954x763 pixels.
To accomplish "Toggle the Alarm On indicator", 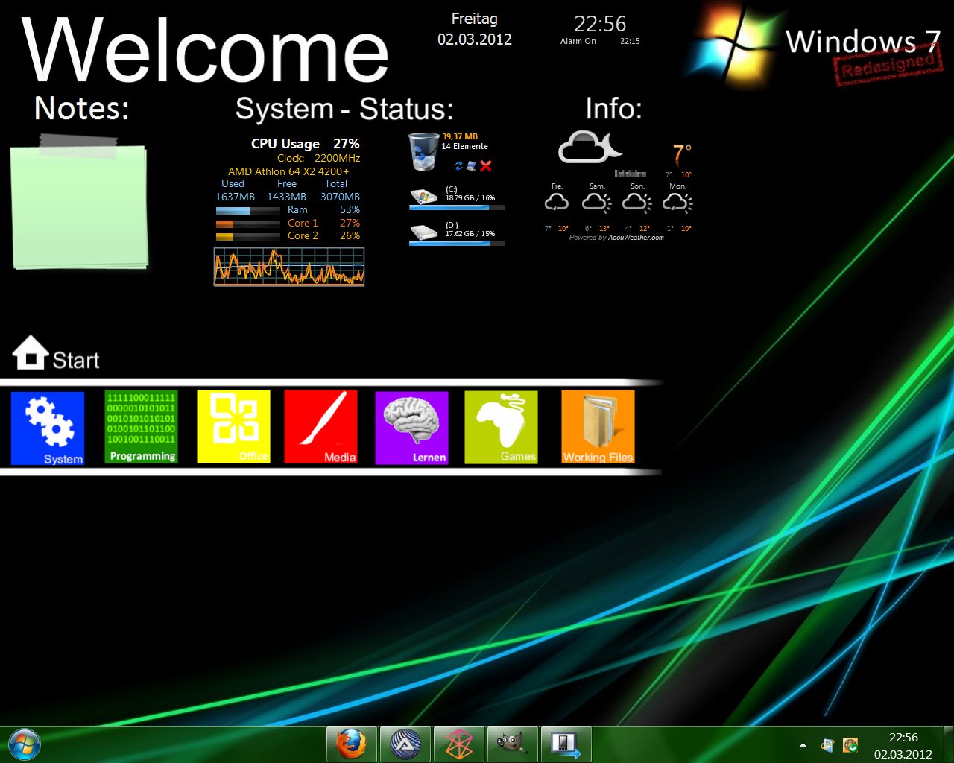I will point(578,42).
